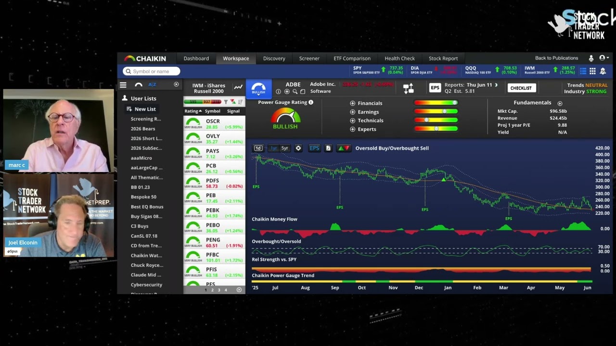Click the Financials rating slider bar
This screenshot has height=346, width=616.
[436, 103]
